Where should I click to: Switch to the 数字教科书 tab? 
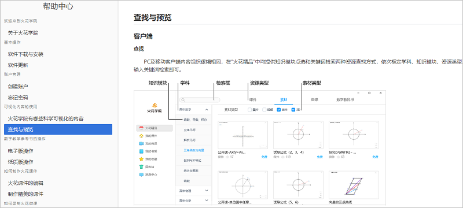[x=345, y=100]
